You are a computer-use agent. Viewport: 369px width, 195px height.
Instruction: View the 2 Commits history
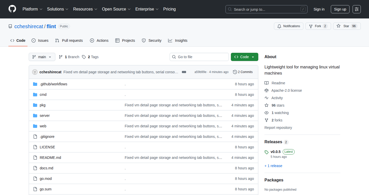243,72
